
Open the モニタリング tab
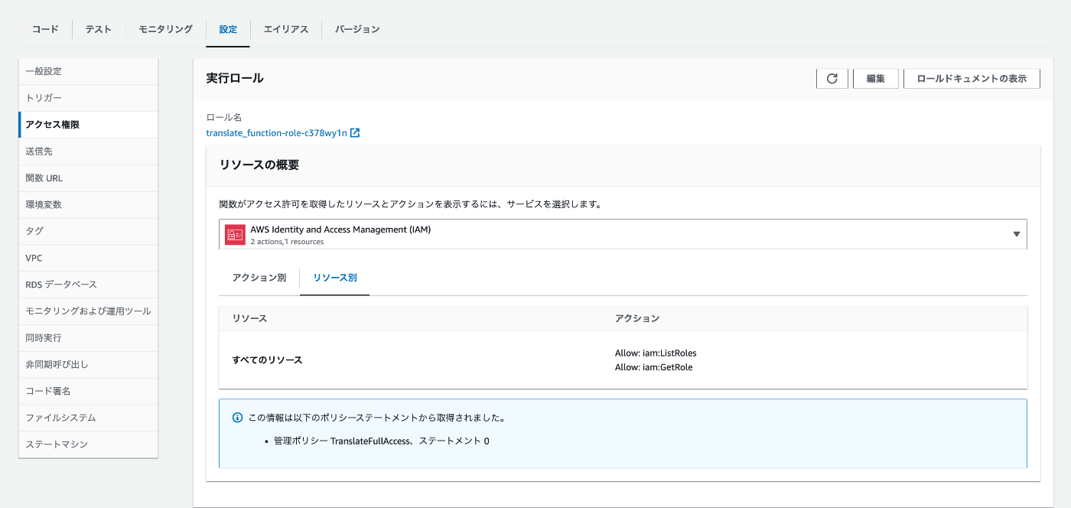tap(165, 29)
